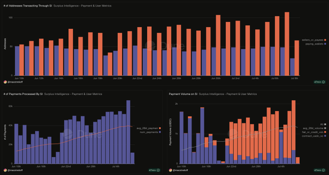This screenshot has width=329, height=175.
Task: Click '2k' y-axis value on Payment Volume chart
Action: [176, 104]
